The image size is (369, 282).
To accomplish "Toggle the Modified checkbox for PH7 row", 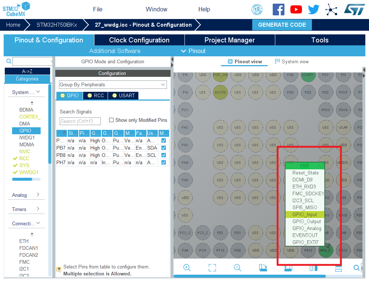I will coord(164,162).
